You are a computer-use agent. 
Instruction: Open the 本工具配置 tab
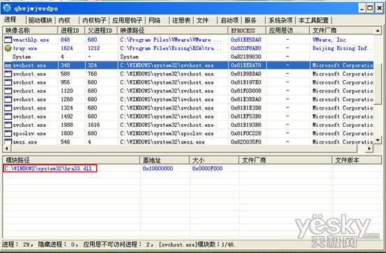click(x=314, y=20)
